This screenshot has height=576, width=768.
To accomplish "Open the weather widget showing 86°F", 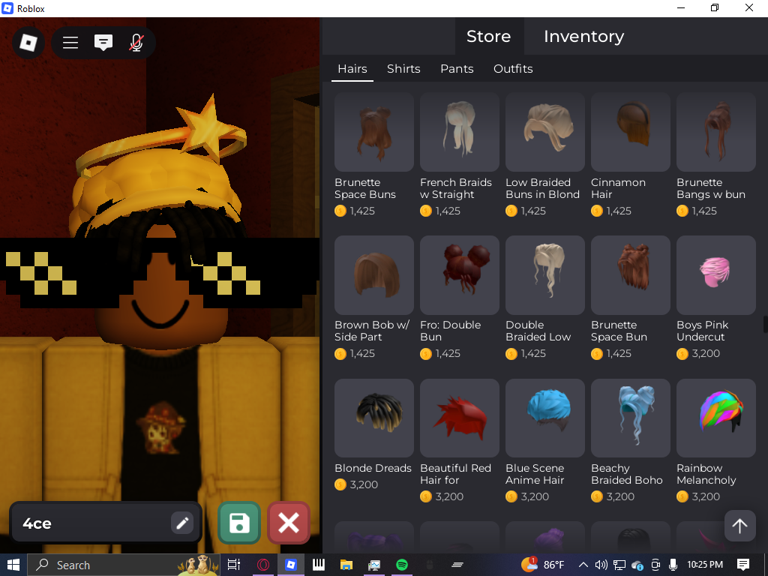I will 543,565.
